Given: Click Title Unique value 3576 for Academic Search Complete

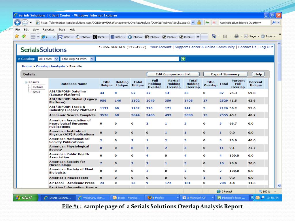Looking at the screenshot, I should 104,115.
